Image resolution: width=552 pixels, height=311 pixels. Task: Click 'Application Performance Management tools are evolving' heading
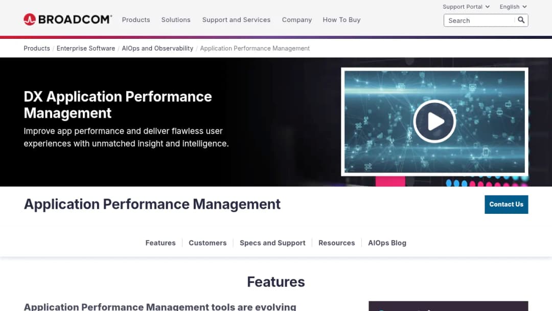coord(160,307)
